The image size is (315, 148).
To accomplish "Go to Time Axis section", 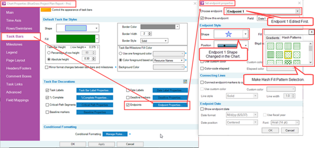I will (13, 21).
